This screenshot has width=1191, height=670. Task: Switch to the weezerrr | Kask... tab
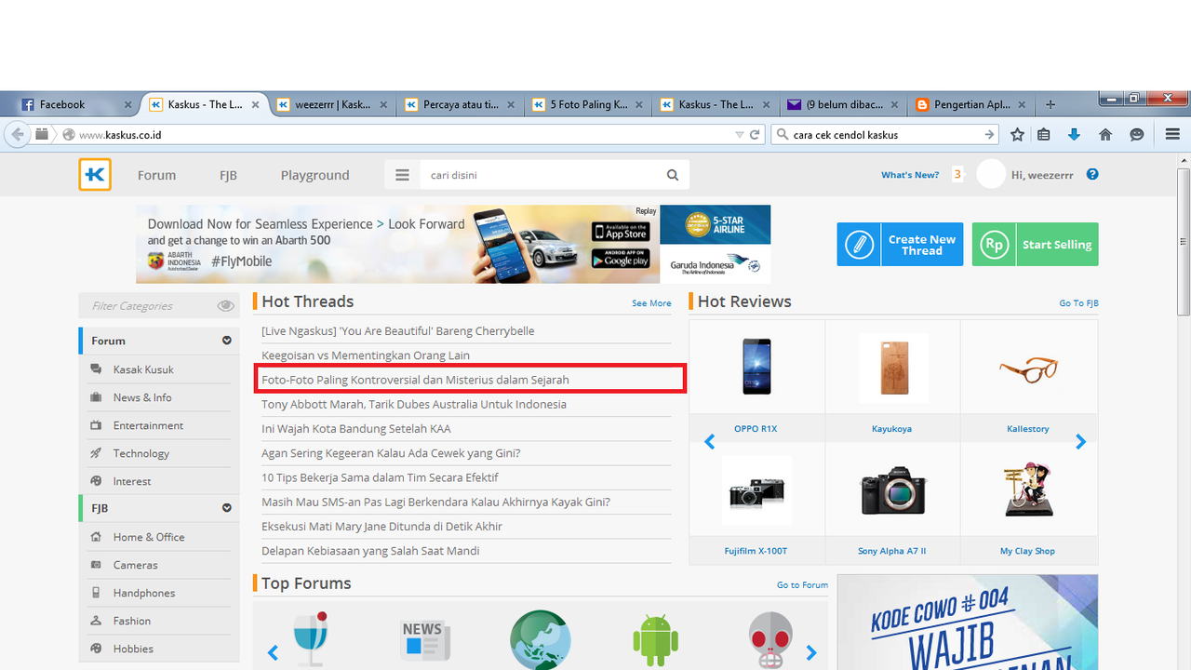pos(333,104)
